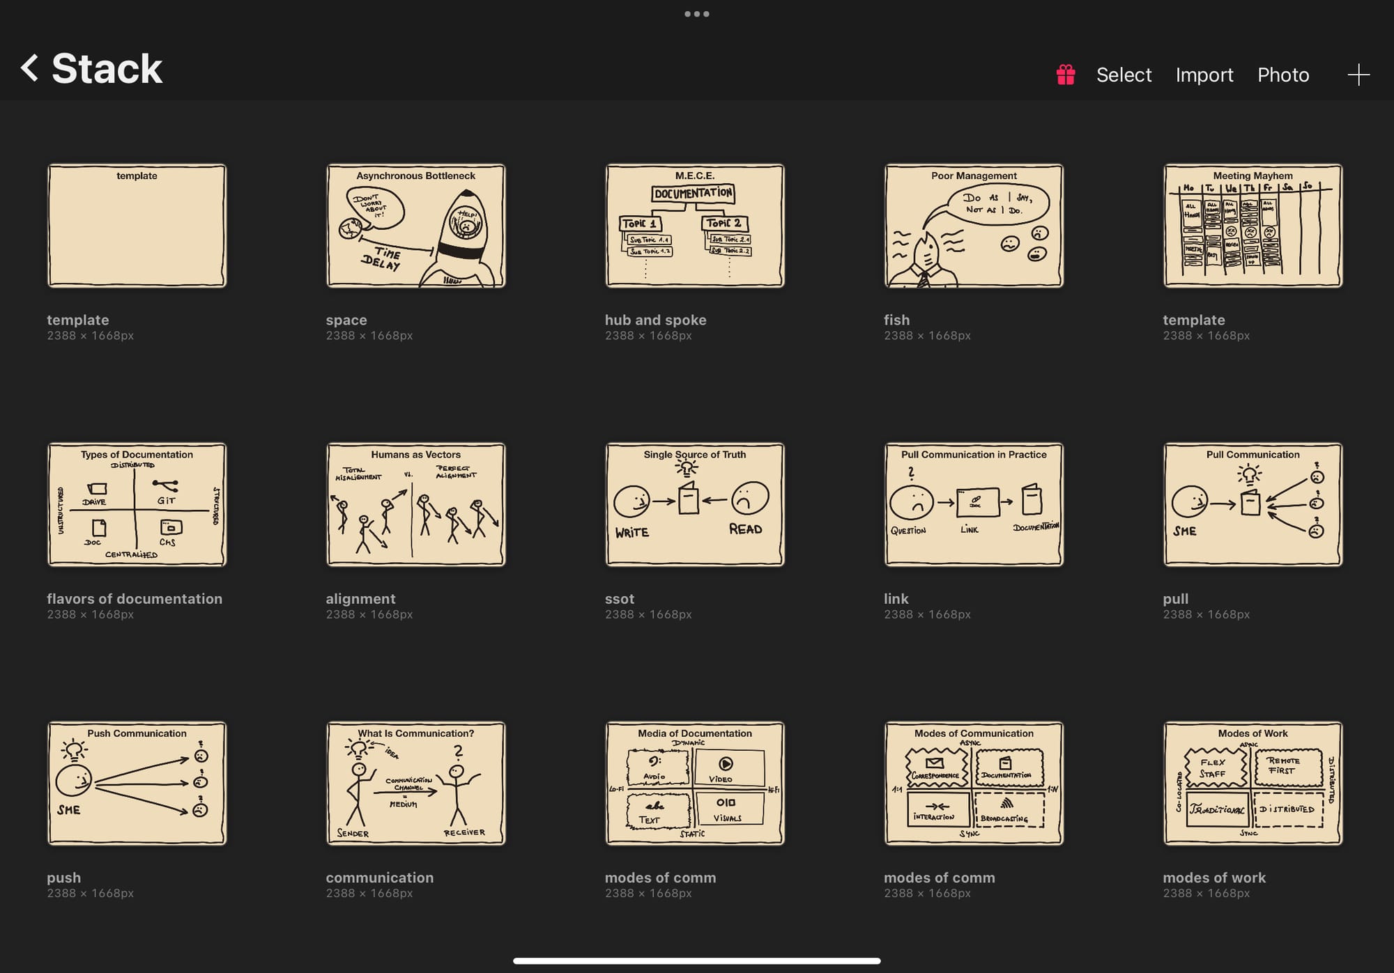This screenshot has height=973, width=1394.
Task: Open the Push Communication artwork
Action: [x=137, y=783]
